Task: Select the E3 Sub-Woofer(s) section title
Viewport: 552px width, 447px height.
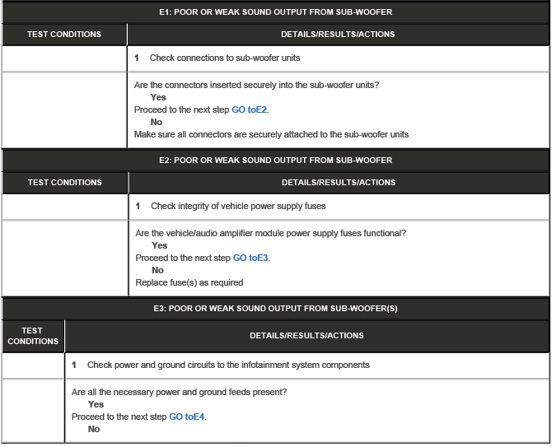Action: point(275,308)
